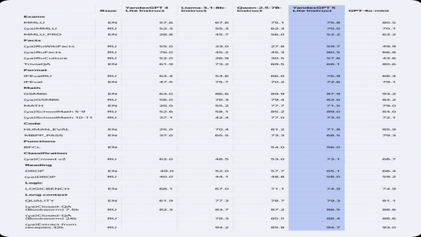Select the GSM8K row label
Viewport: 421px width, 237px height.
(35, 93)
